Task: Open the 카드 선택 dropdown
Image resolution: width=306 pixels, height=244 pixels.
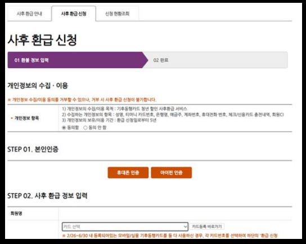Action: click(125, 227)
